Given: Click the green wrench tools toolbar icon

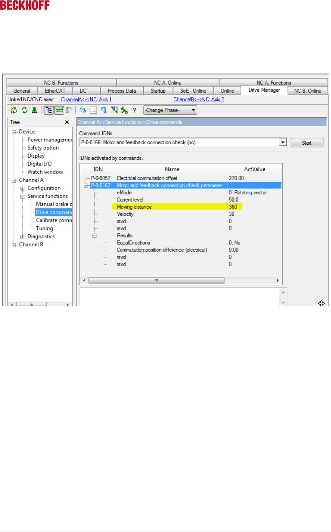Looking at the screenshot, I should (124, 110).
